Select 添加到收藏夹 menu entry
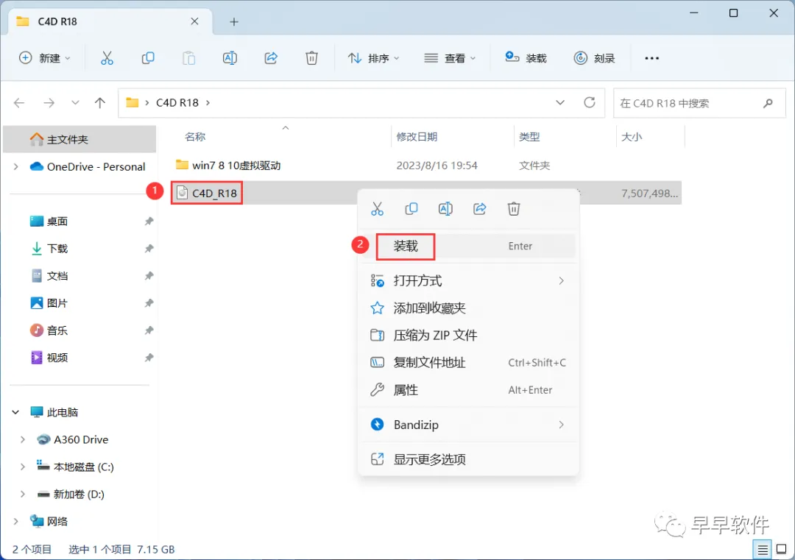 click(468, 308)
